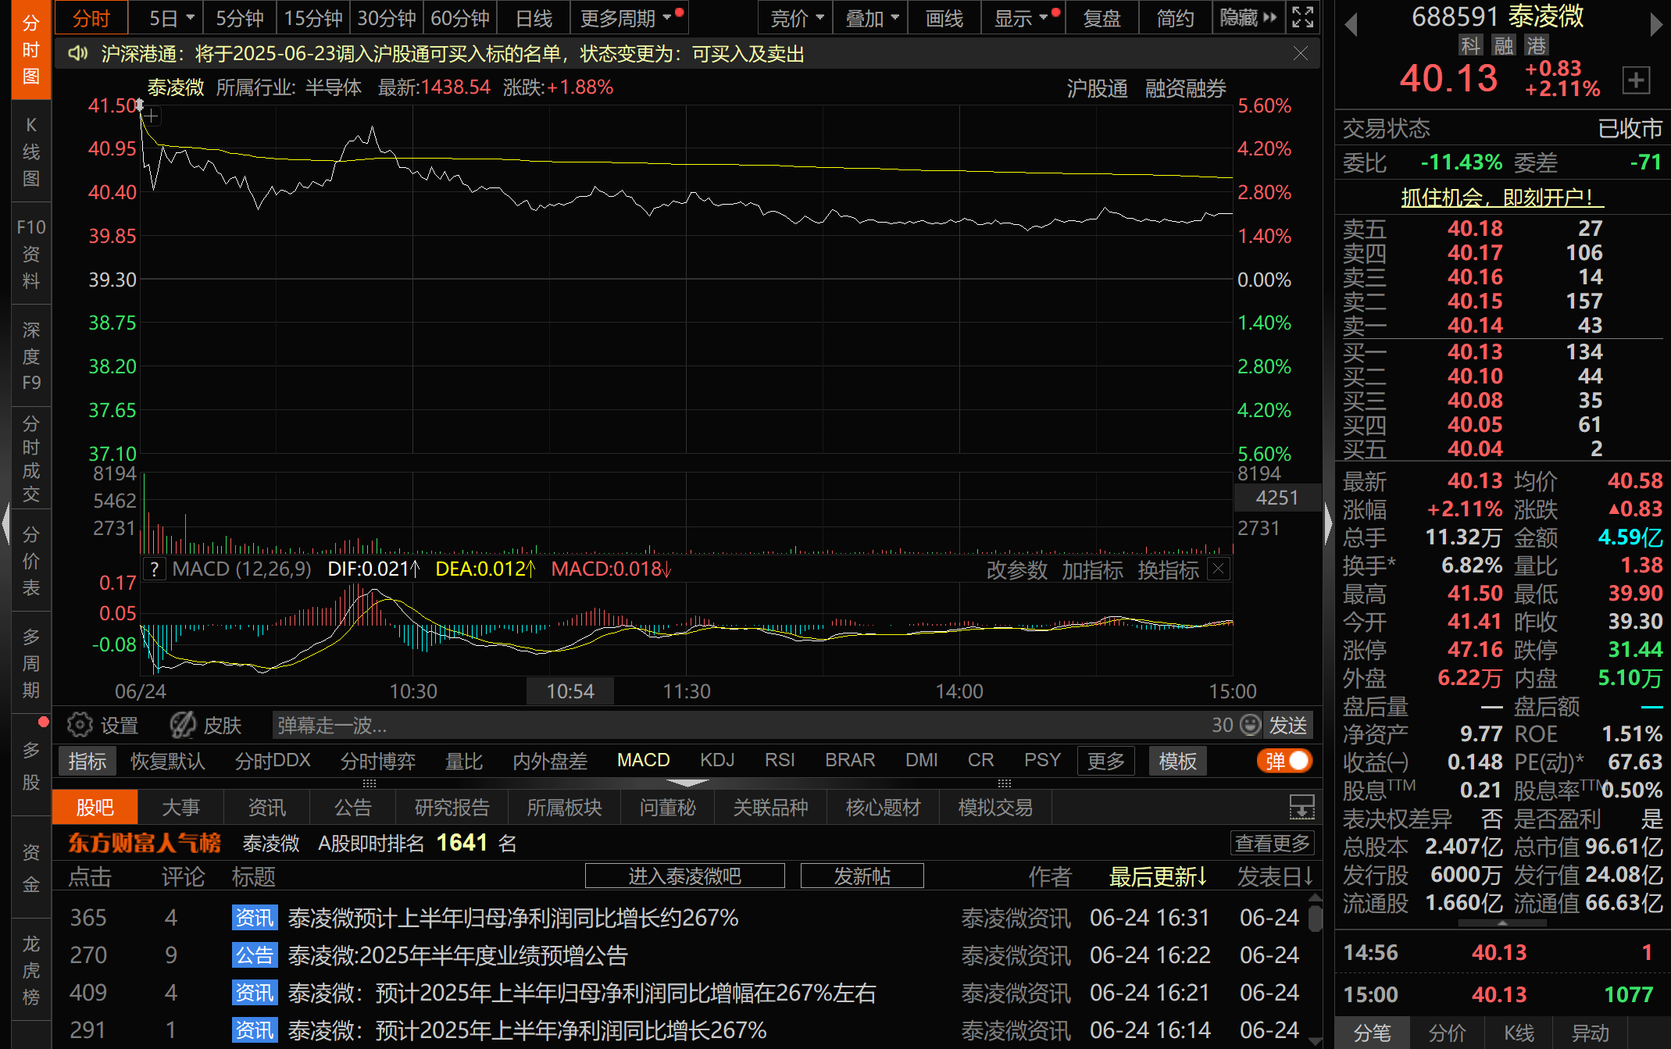The width and height of the screenshot is (1671, 1049).
Task: Click the speaker announcement icon
Action: tap(77, 53)
